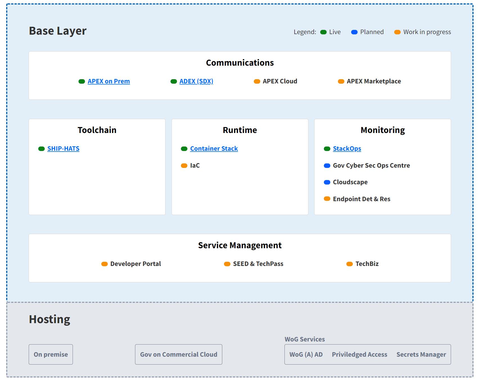
Task: Select the On premise hosting box
Action: (51, 354)
